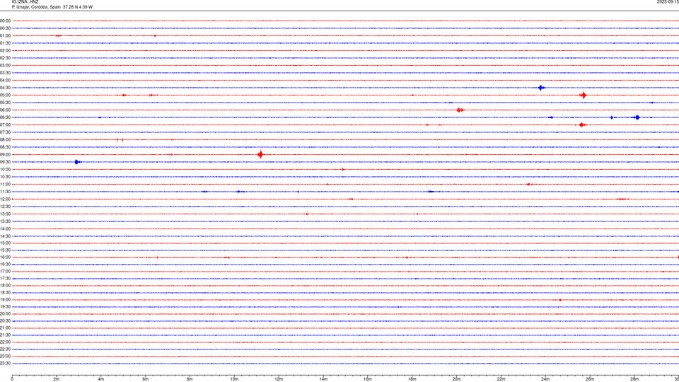
Task: Click the 07:00 trace time label
Action: tap(5, 125)
